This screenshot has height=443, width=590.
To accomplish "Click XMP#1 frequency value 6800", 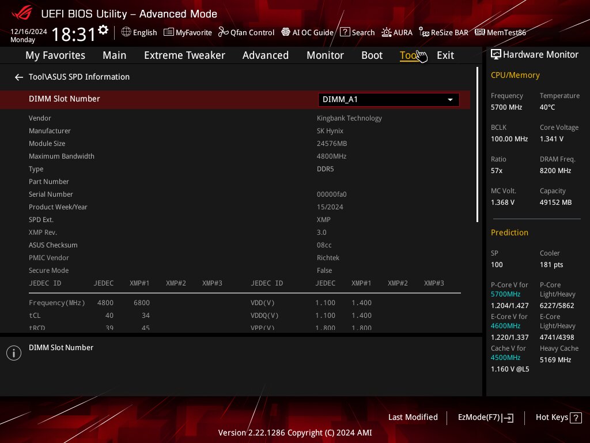I will (142, 303).
